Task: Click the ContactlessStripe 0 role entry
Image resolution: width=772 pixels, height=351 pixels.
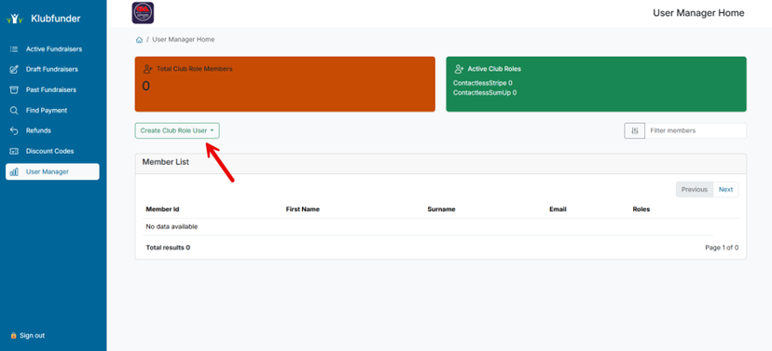Action: (483, 83)
